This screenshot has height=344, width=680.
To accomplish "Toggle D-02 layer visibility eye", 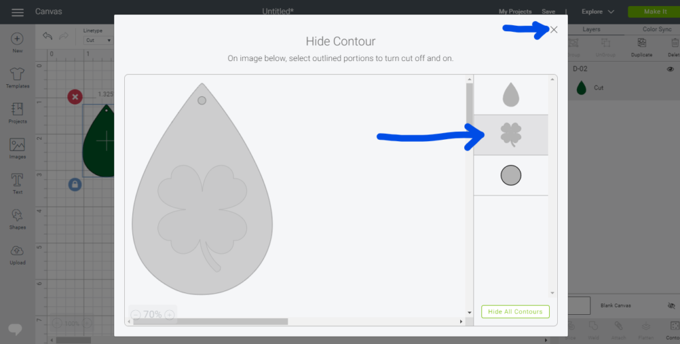I will (671, 69).
